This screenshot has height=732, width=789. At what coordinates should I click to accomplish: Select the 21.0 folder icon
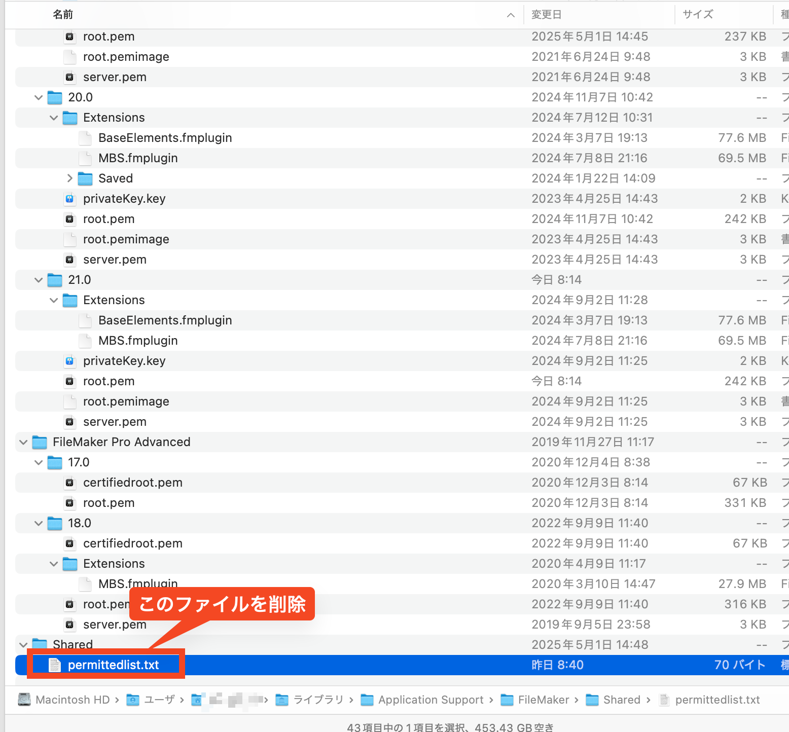(55, 280)
